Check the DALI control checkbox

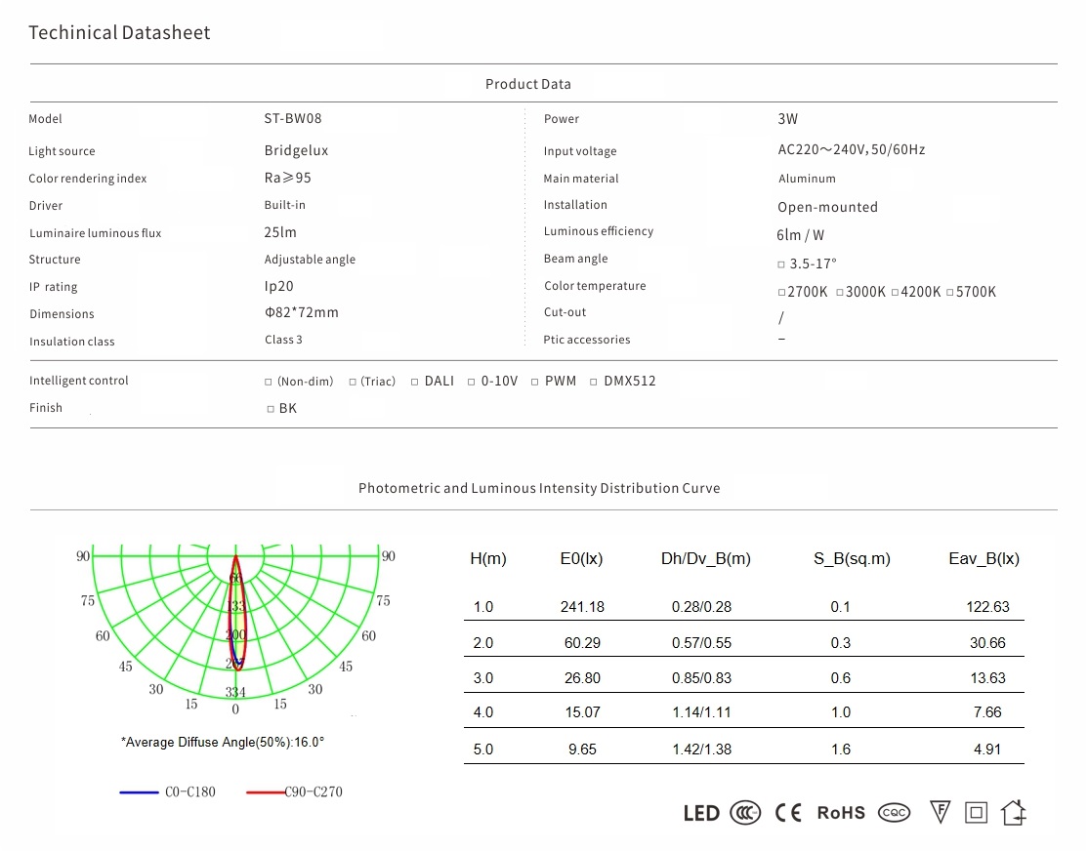(415, 382)
